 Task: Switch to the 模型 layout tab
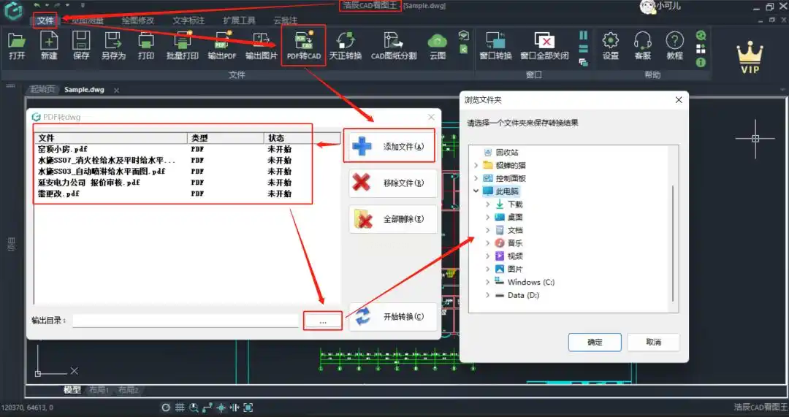click(x=72, y=390)
